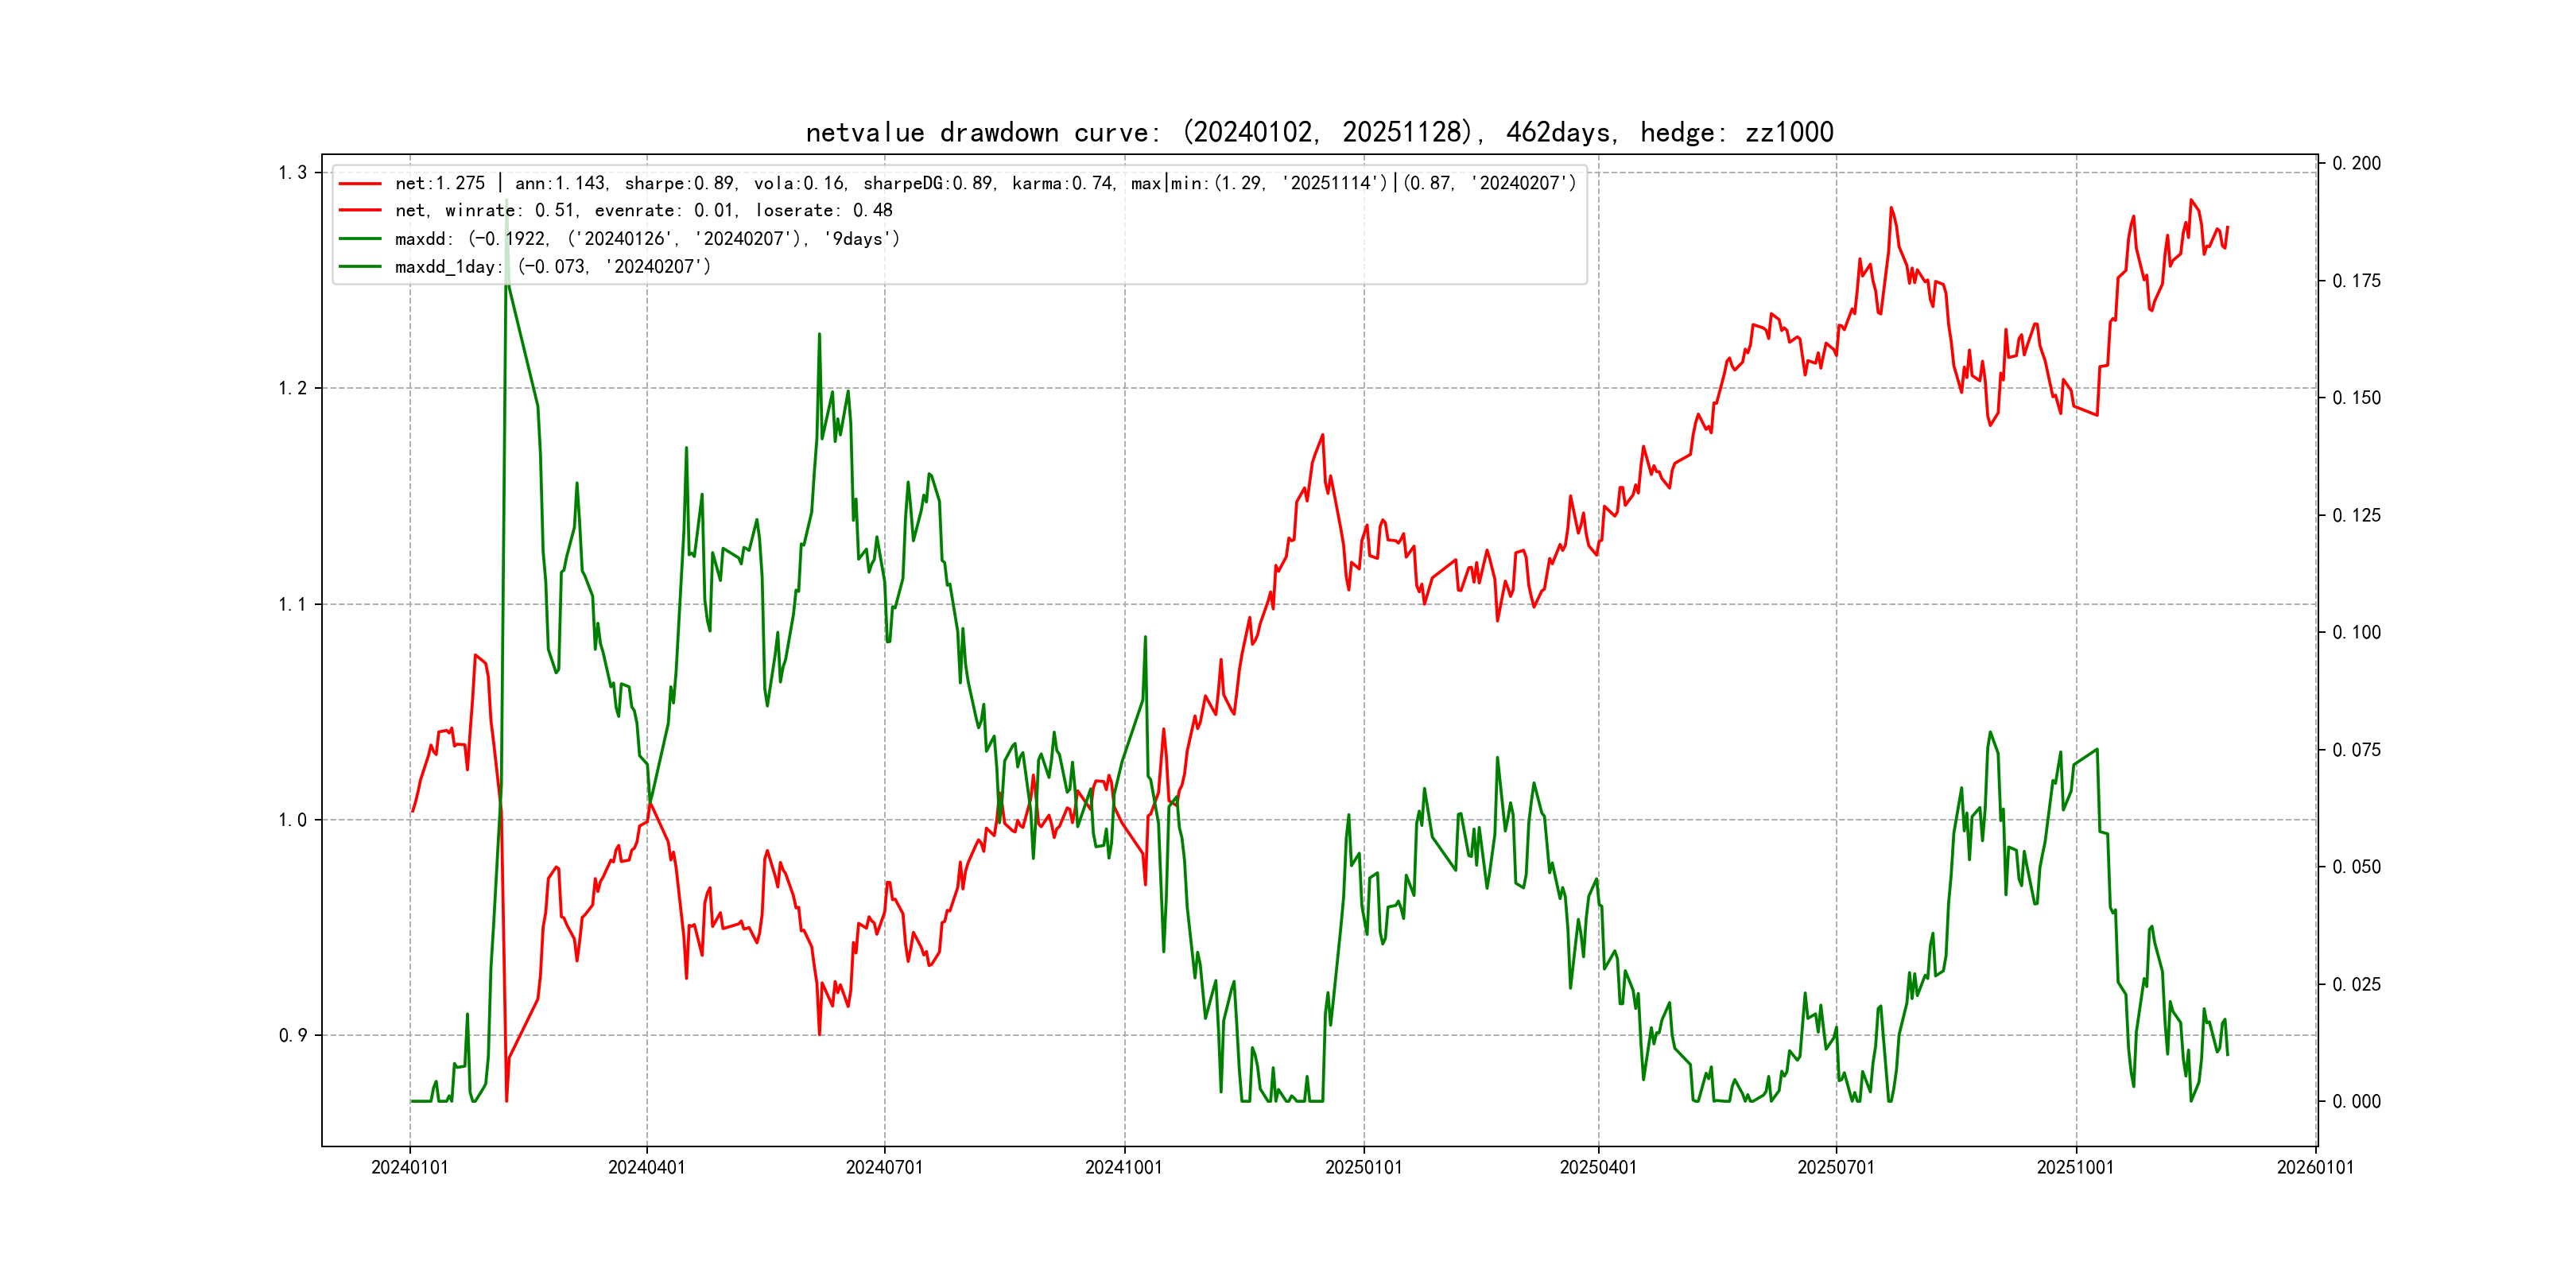Click the 0.100 right axis label

click(2356, 633)
